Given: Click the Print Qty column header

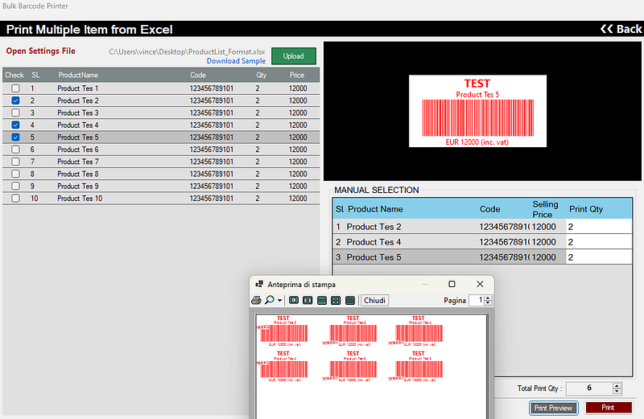Looking at the screenshot, I should (x=586, y=209).
